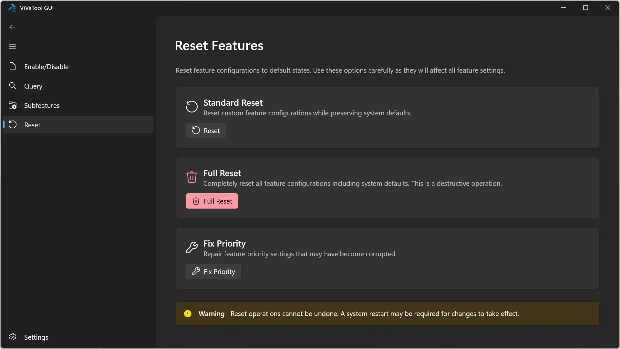Maximize the ViVeTool GUI window

tap(585, 8)
